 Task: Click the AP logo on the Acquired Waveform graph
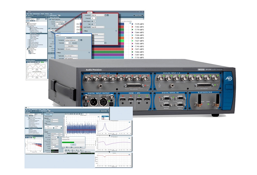tap(99, 117)
